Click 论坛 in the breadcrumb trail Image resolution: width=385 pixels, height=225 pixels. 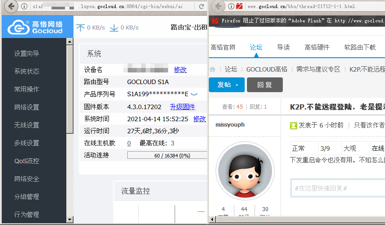coord(231,69)
